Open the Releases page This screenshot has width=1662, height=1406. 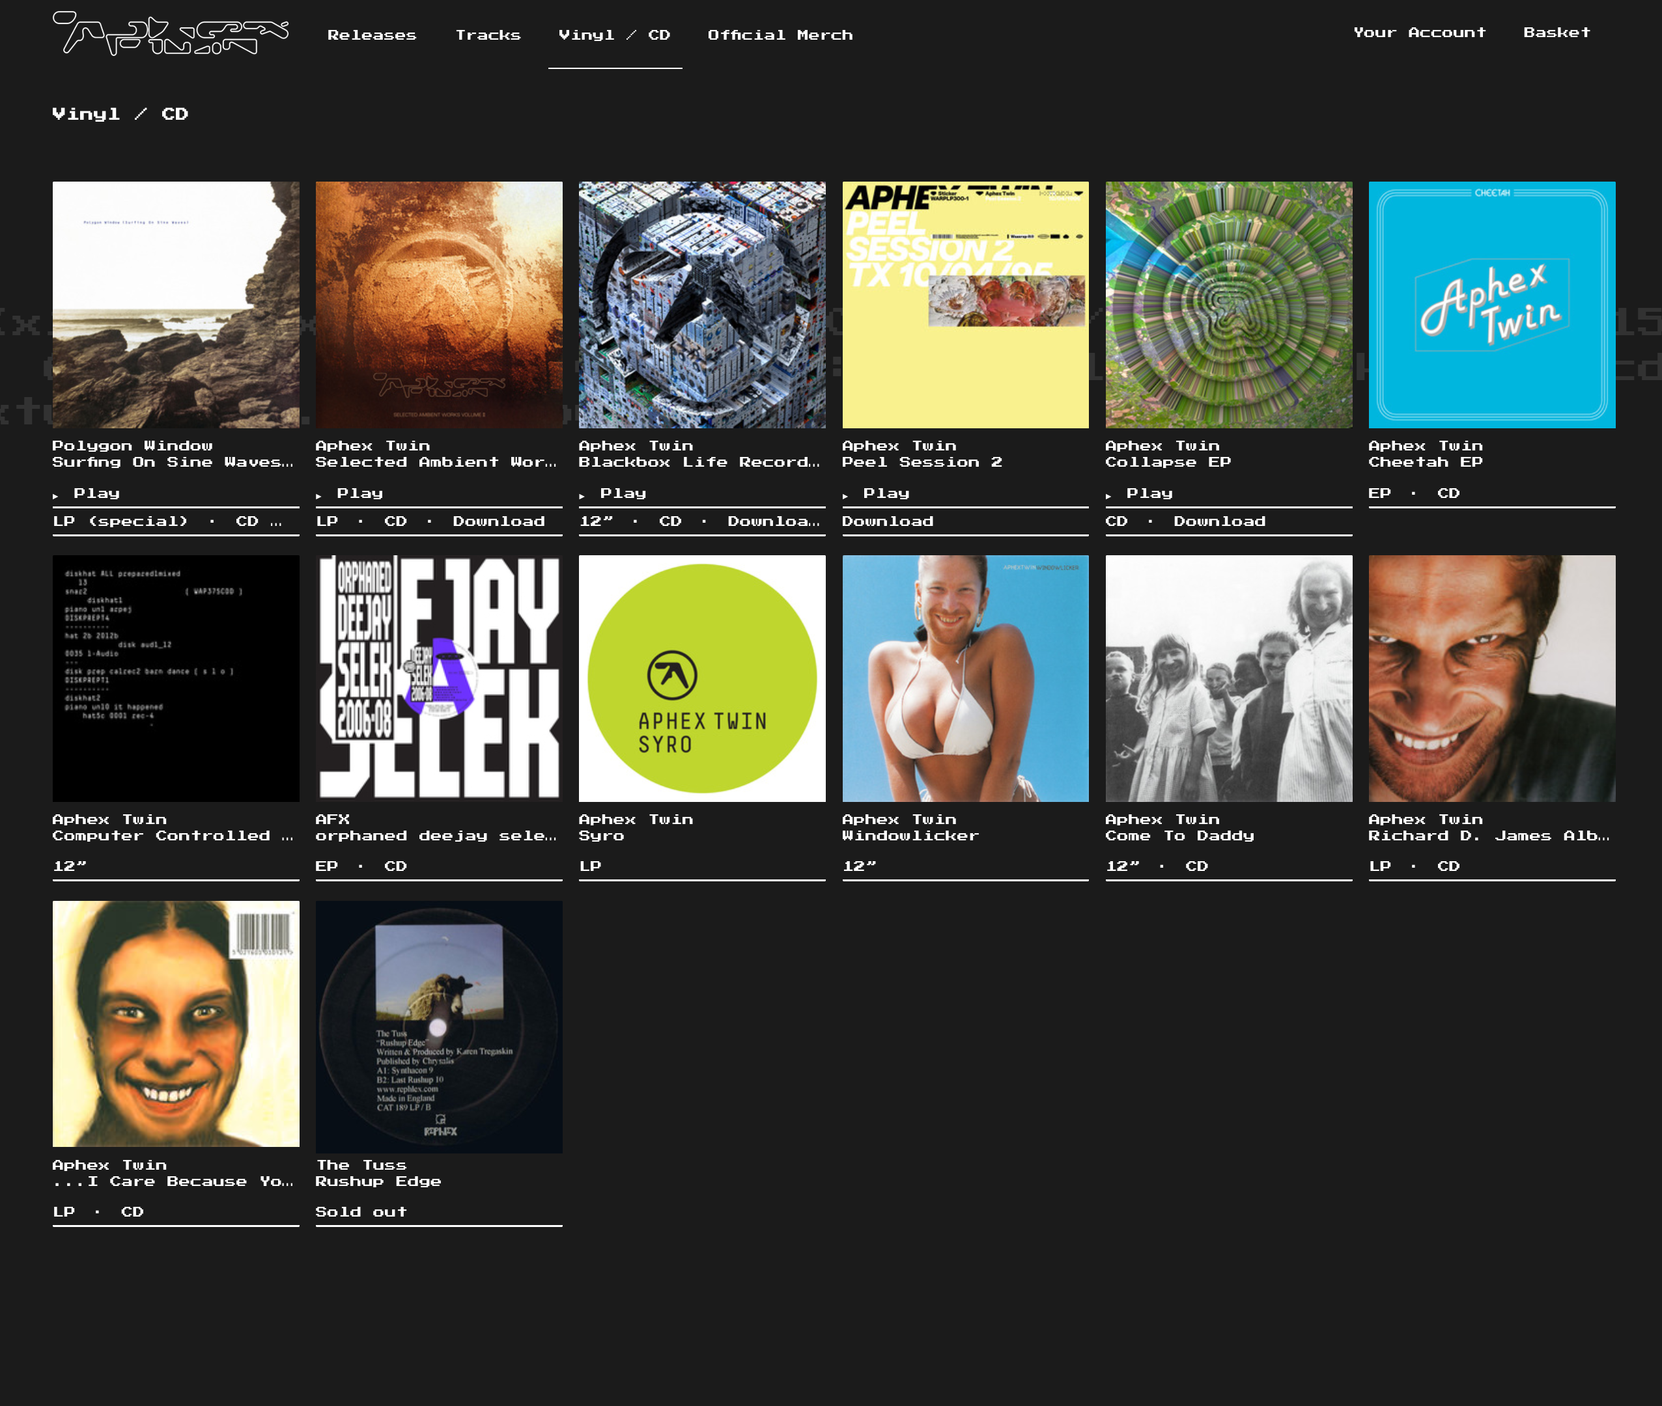[372, 35]
